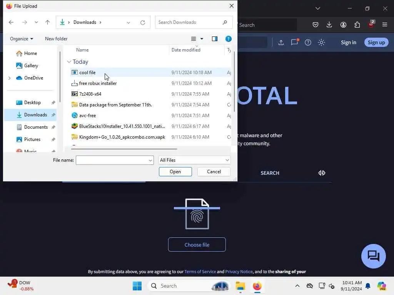Open Windows Start menu

click(137, 286)
